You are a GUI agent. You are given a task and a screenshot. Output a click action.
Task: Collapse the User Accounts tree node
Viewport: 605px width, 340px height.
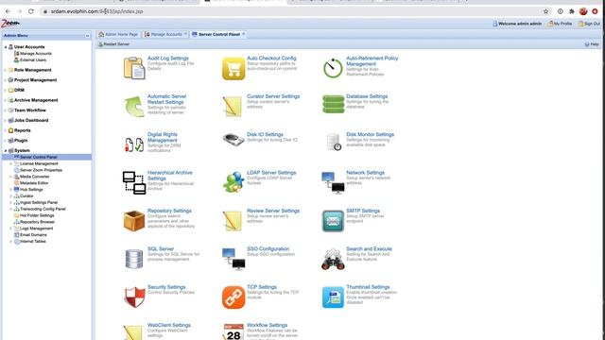click(6, 47)
